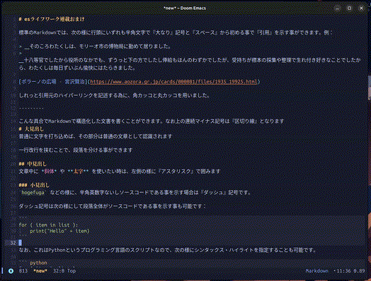Click the window title *new* – Doom Emacs

[185, 8]
